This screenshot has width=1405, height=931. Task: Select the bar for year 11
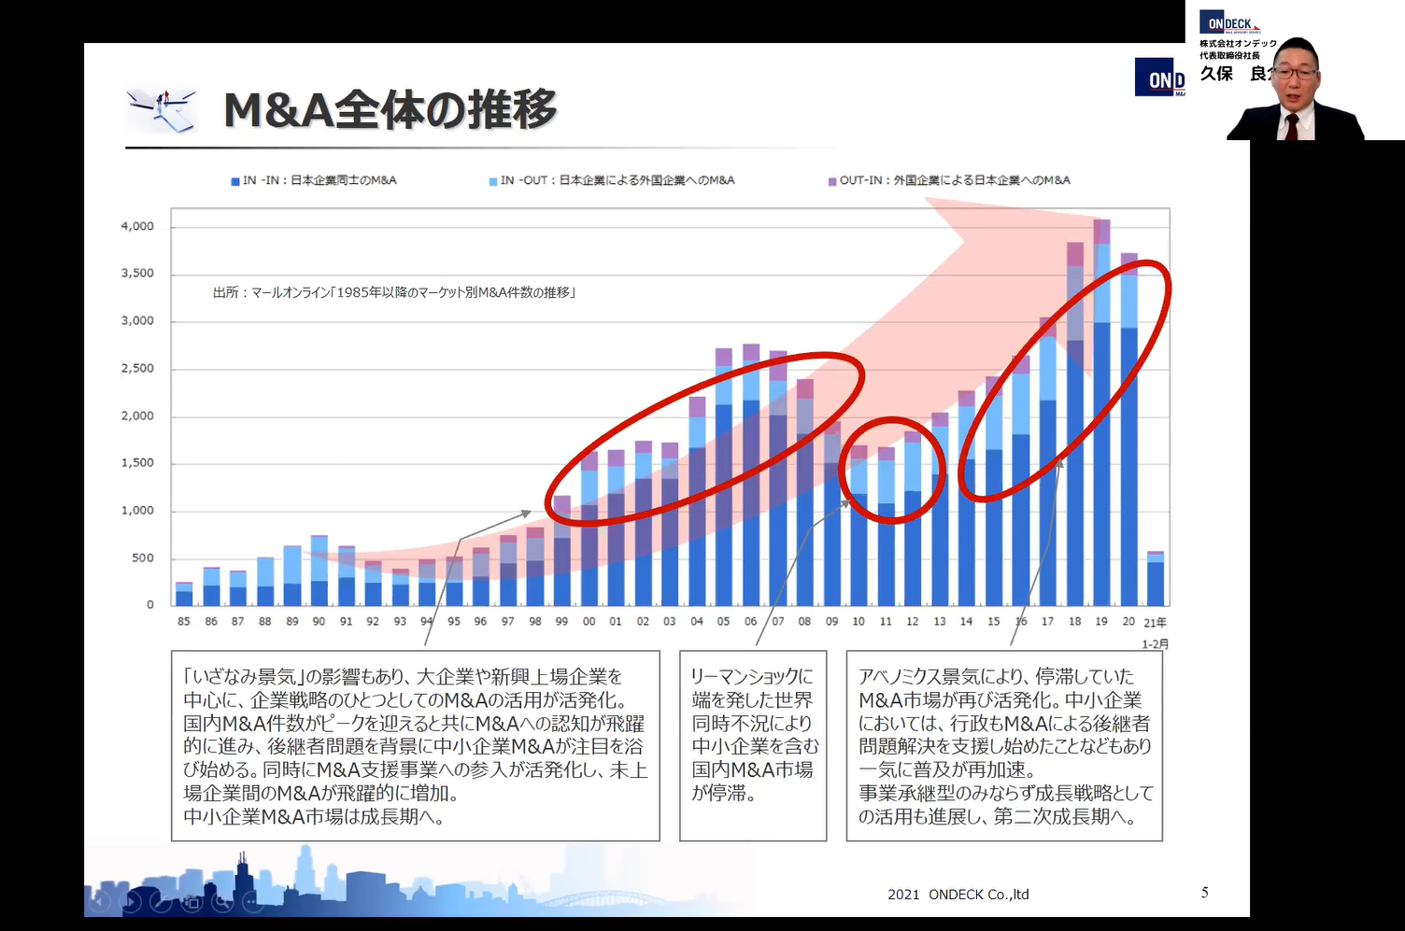pyautogui.click(x=886, y=526)
